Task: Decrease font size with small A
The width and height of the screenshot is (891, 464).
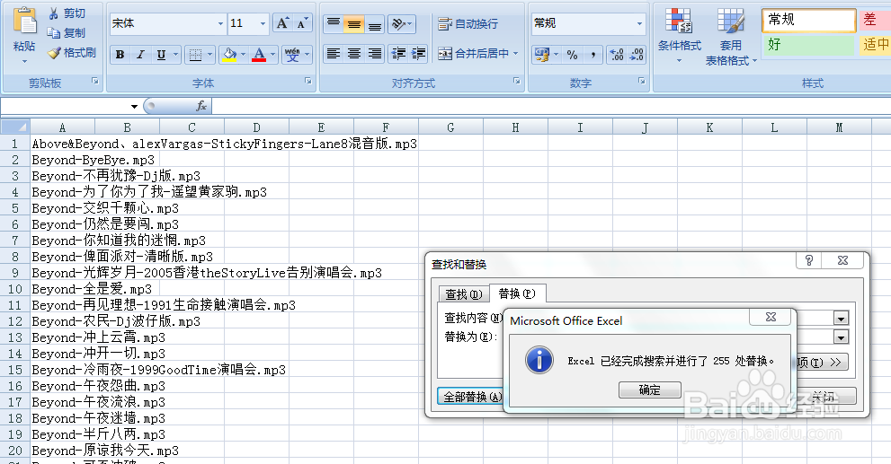Action: (302, 23)
